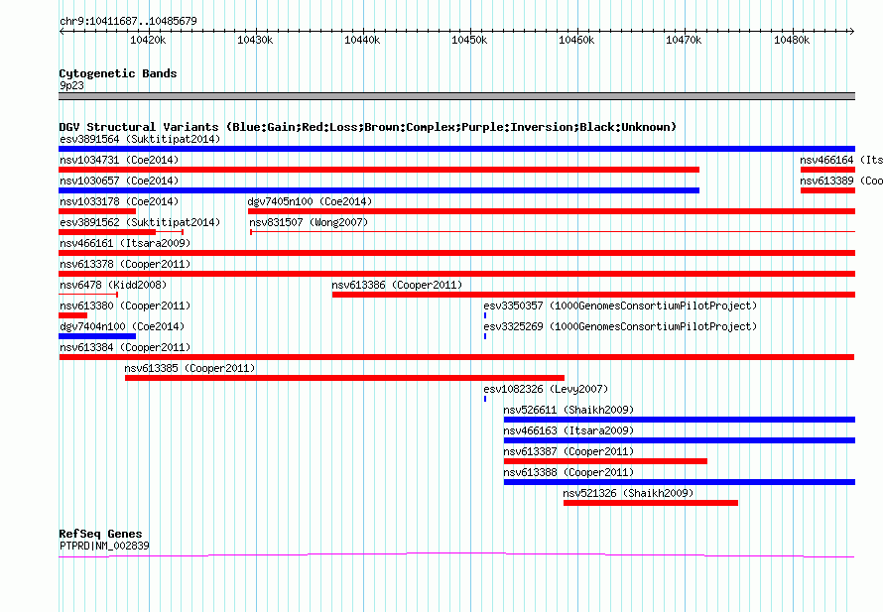Select the nsv466164 variant label
Screen dimensions: 883x612
[840, 160]
